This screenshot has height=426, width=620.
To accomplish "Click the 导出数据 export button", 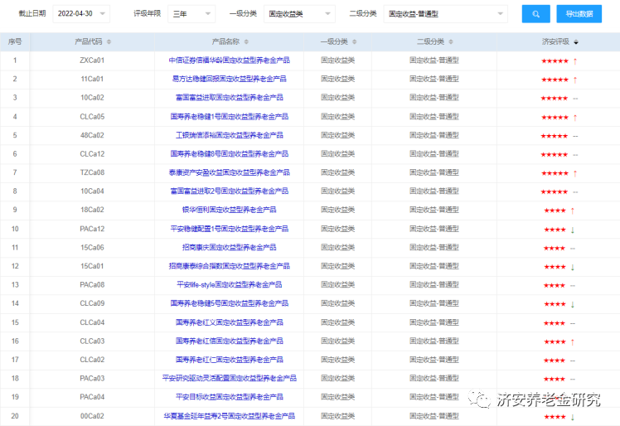I will (579, 14).
